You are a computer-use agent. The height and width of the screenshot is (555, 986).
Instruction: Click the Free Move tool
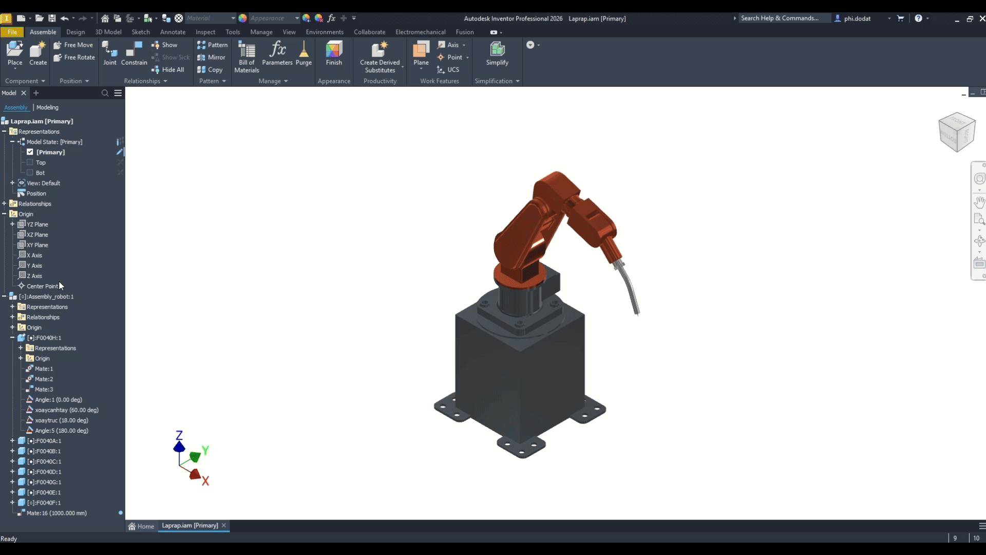pyautogui.click(x=73, y=45)
